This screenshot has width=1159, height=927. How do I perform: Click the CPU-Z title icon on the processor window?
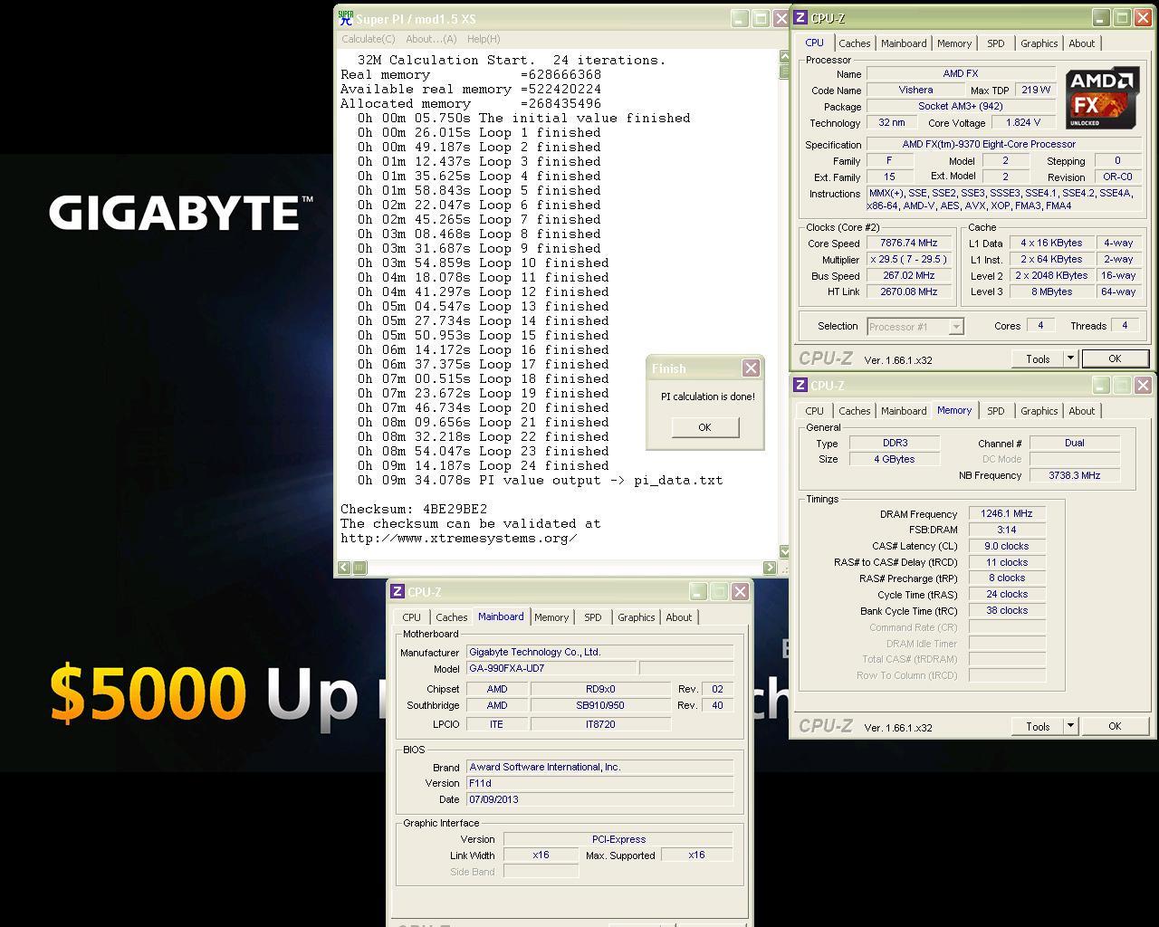coord(800,18)
